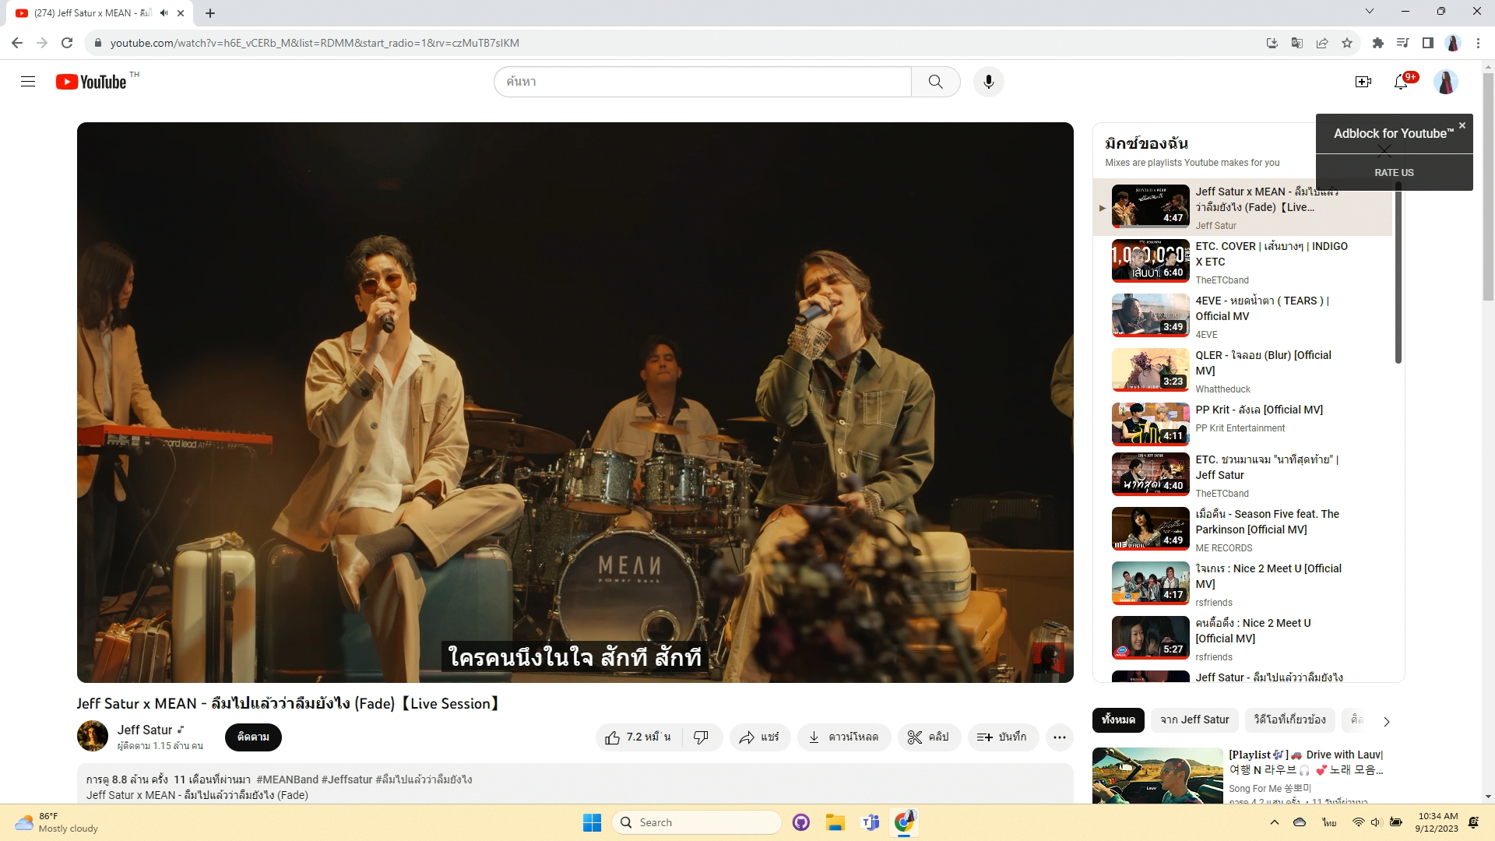The image size is (1495, 841).
Task: Open Microsoft Teams from taskbar
Action: pyautogui.click(x=870, y=822)
